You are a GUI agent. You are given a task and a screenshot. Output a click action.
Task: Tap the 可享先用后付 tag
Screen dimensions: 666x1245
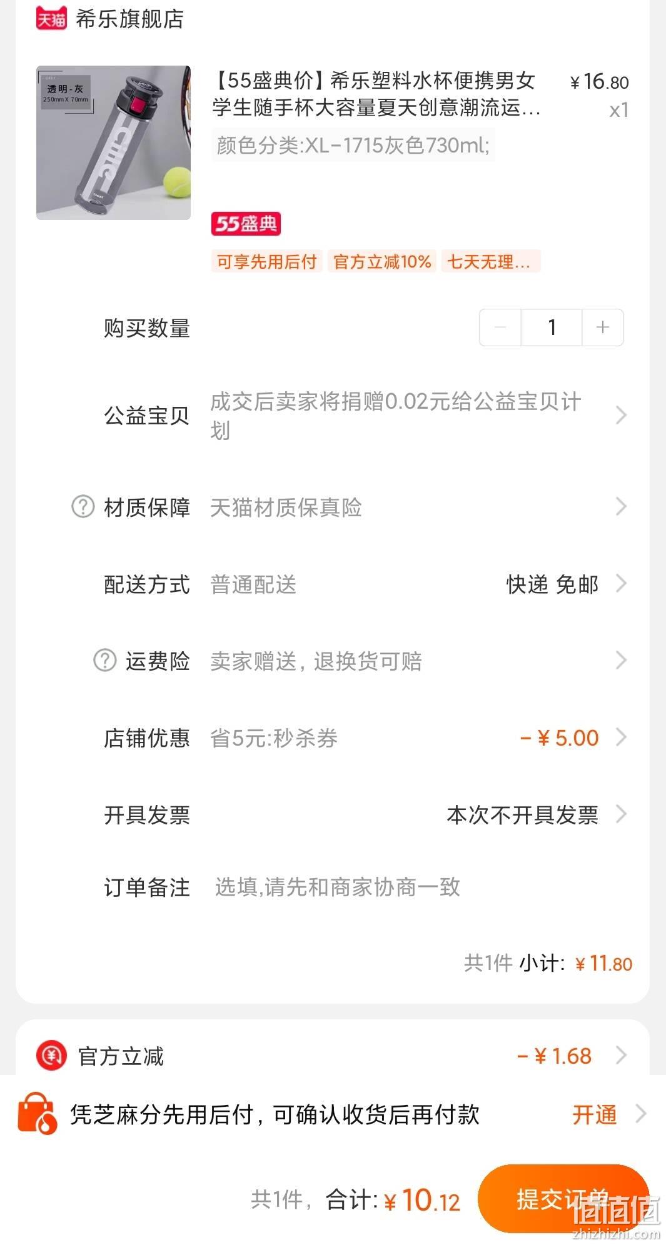pyautogui.click(x=267, y=261)
